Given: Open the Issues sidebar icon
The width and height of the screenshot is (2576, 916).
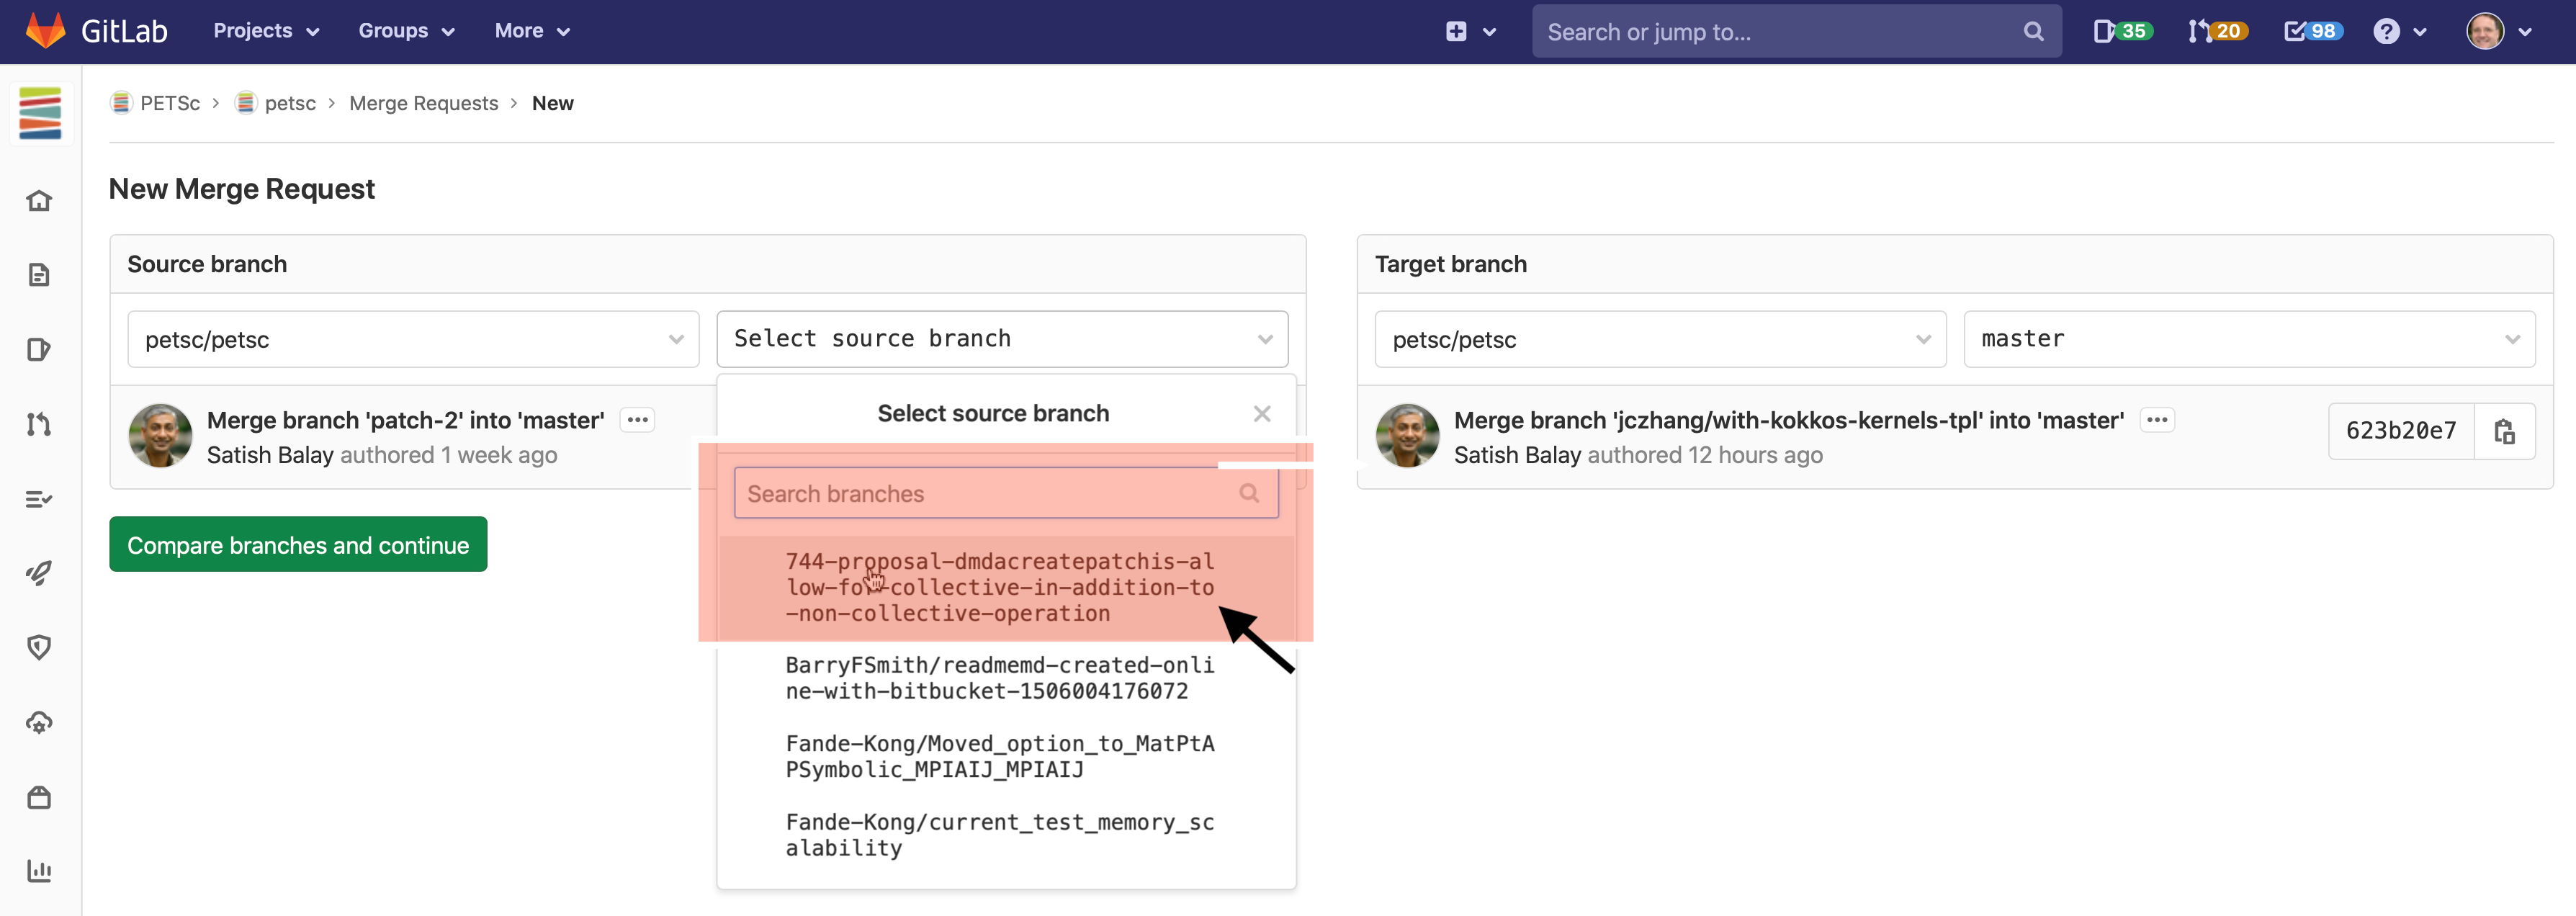Looking at the screenshot, I should click(x=39, y=350).
